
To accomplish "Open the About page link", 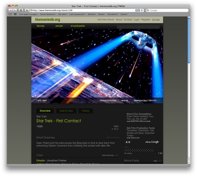I will [119, 20].
